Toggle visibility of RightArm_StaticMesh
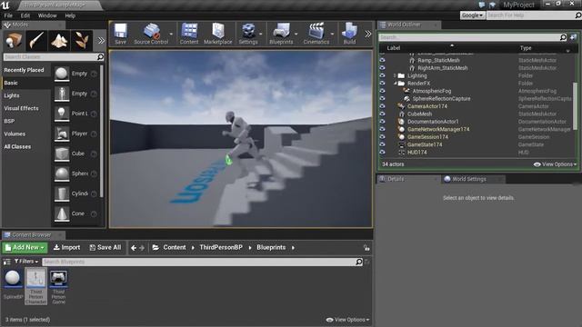Viewport: 582px width, 327px height. (x=382, y=68)
